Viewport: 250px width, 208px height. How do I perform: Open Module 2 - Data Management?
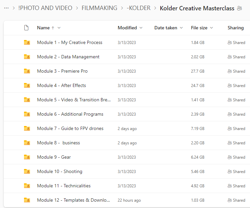pos(68,57)
